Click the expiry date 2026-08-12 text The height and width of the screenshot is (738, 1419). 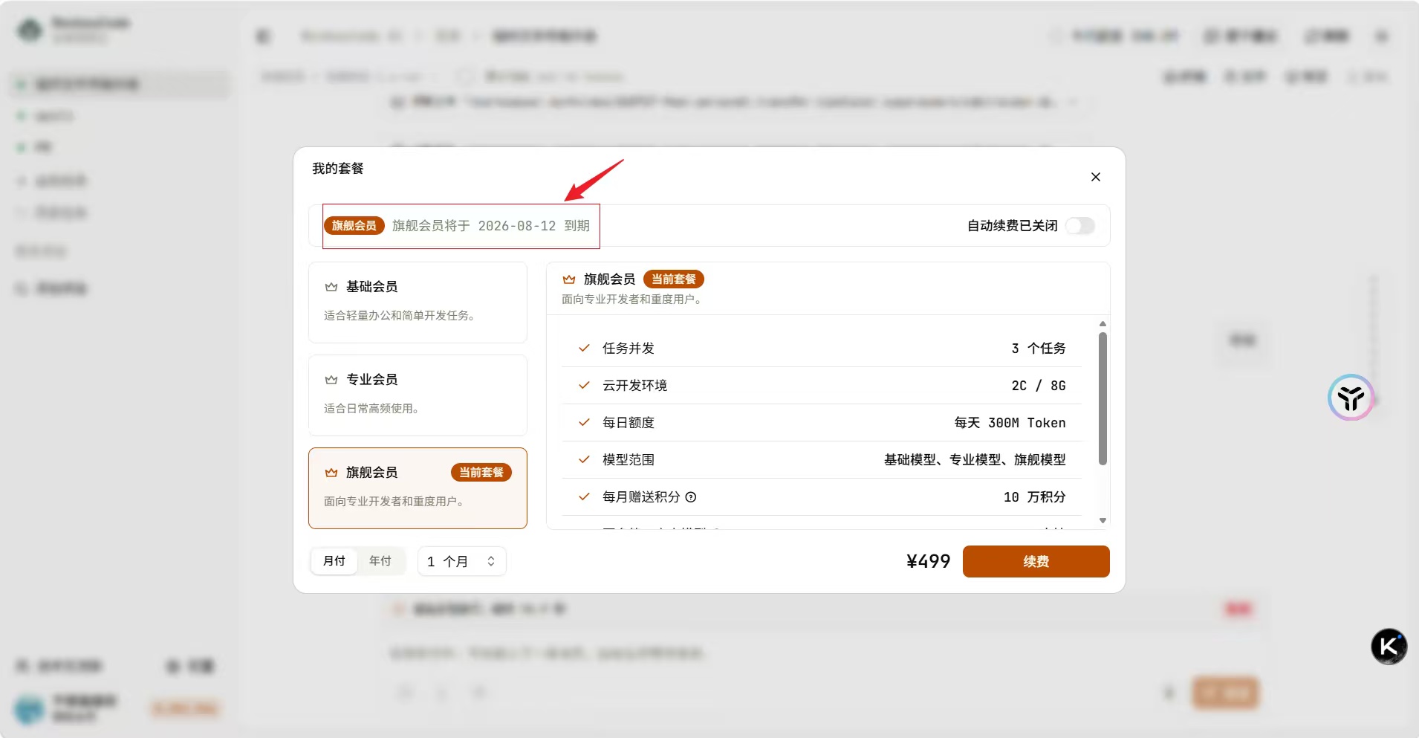[516, 226]
